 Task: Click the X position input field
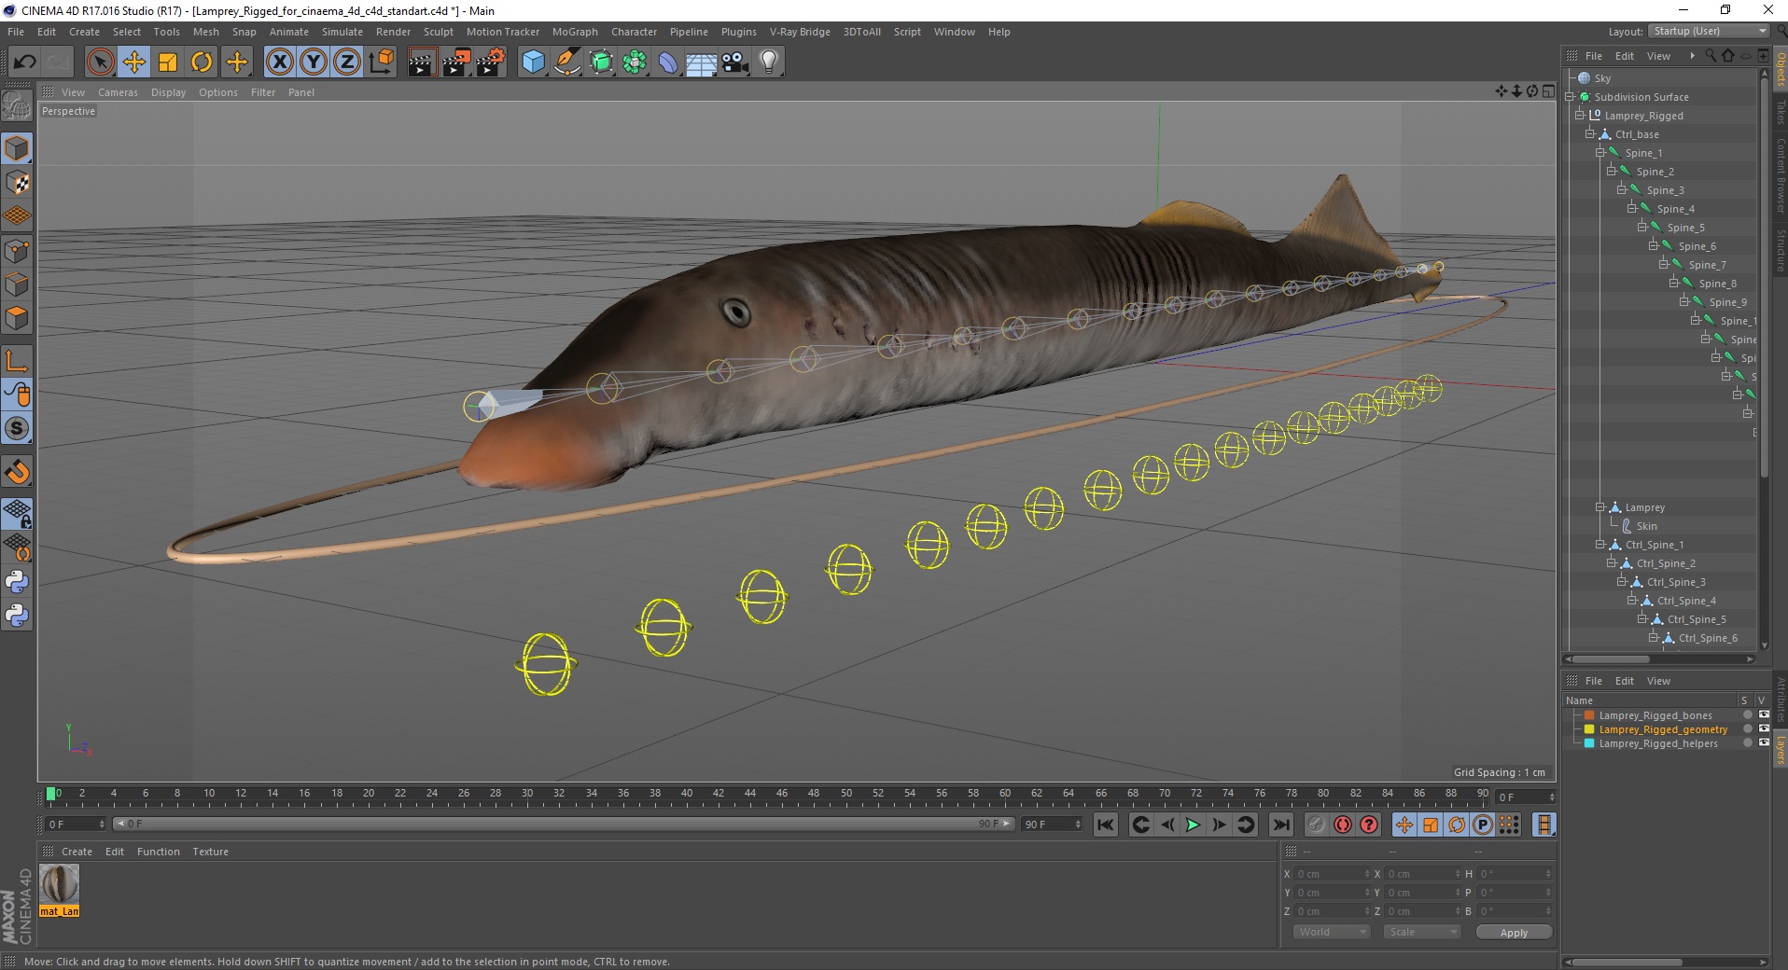click(1334, 874)
